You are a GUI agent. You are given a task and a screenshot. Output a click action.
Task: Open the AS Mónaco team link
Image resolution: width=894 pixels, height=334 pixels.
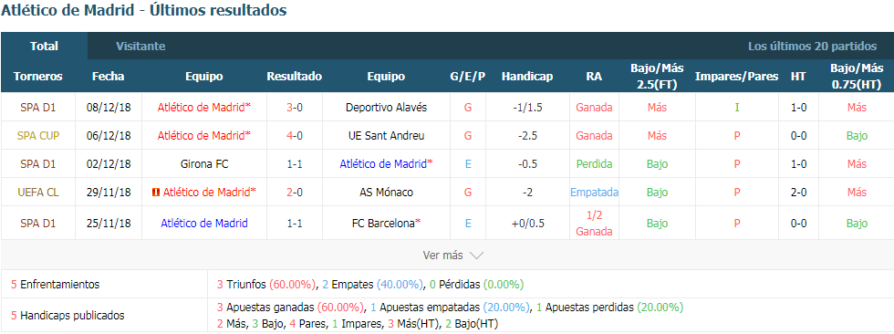point(386,193)
